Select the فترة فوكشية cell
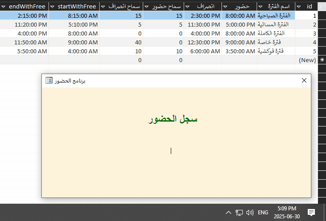The height and width of the screenshot is (221, 326). coord(276,51)
